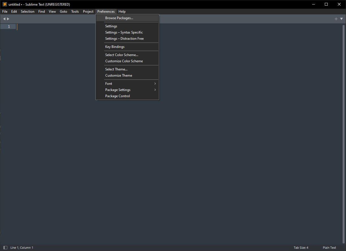
Task: Select Settings from Preferences menu
Action: tap(127, 26)
